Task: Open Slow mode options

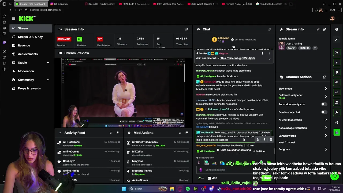Action: click(x=303, y=89)
